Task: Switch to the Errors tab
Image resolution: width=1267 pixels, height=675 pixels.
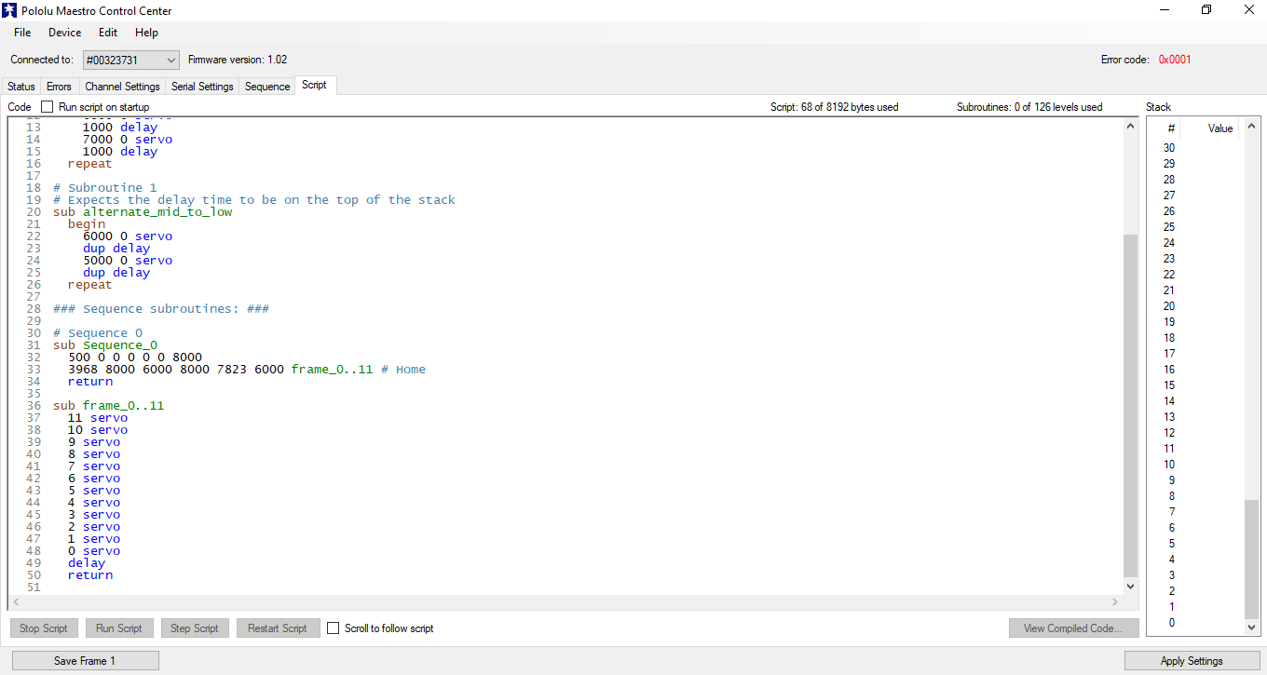Action: point(59,86)
